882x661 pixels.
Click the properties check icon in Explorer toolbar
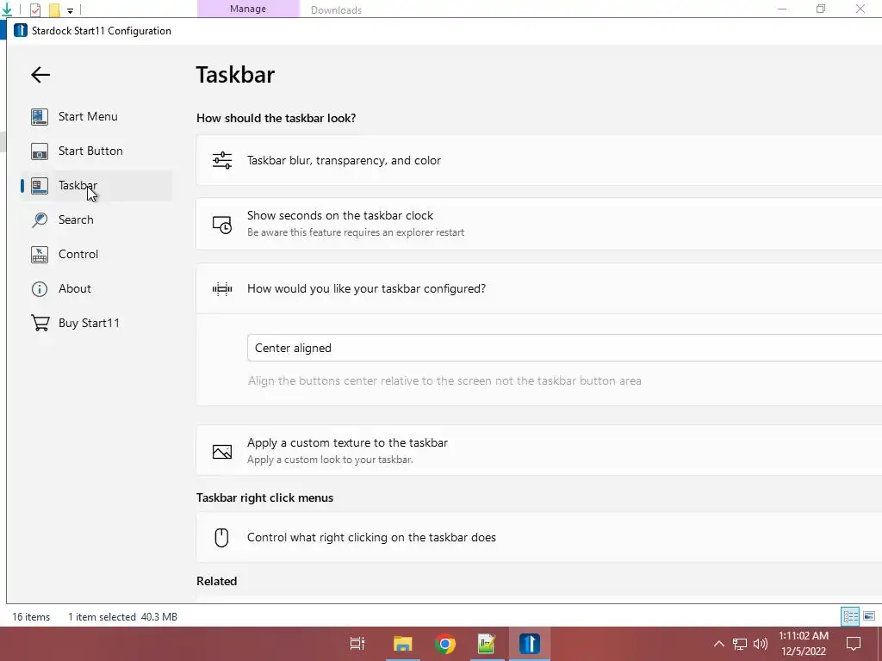[x=34, y=9]
